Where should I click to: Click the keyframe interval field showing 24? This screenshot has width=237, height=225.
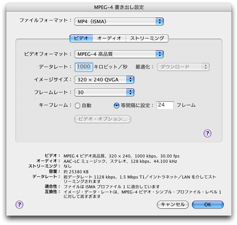(165, 105)
